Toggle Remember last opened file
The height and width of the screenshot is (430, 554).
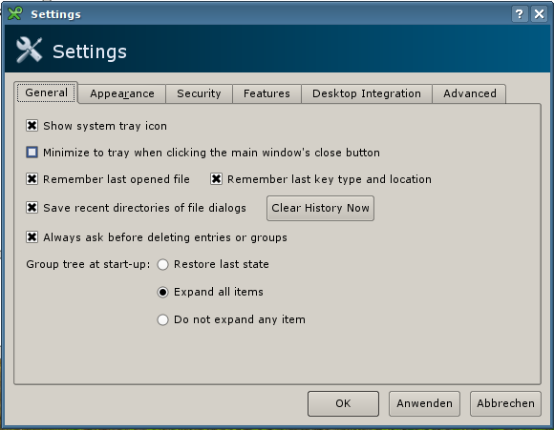click(x=32, y=179)
